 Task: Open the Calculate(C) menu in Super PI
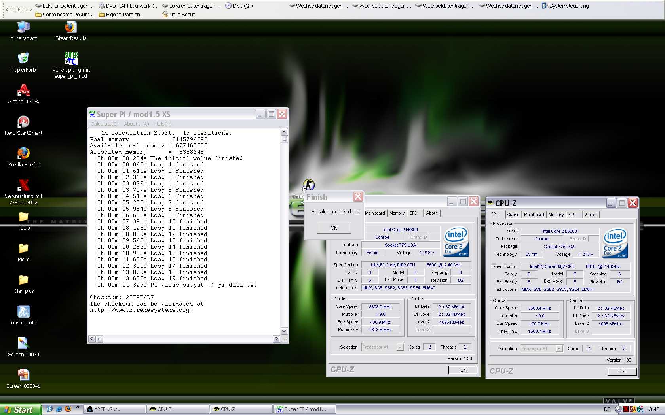click(104, 124)
